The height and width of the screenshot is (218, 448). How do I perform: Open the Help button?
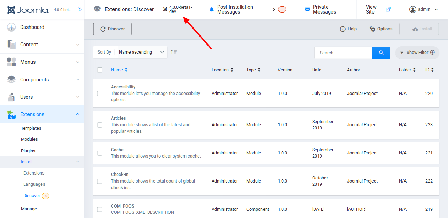coord(348,29)
